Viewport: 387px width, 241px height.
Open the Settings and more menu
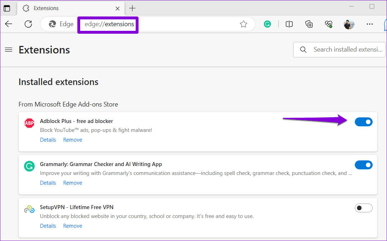tap(369, 24)
